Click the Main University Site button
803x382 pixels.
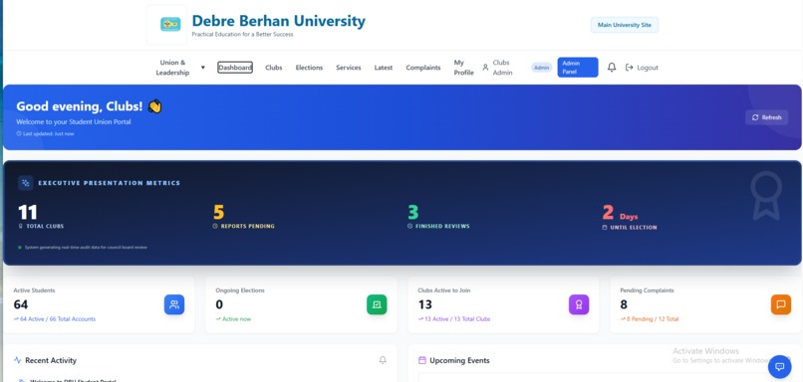[625, 25]
